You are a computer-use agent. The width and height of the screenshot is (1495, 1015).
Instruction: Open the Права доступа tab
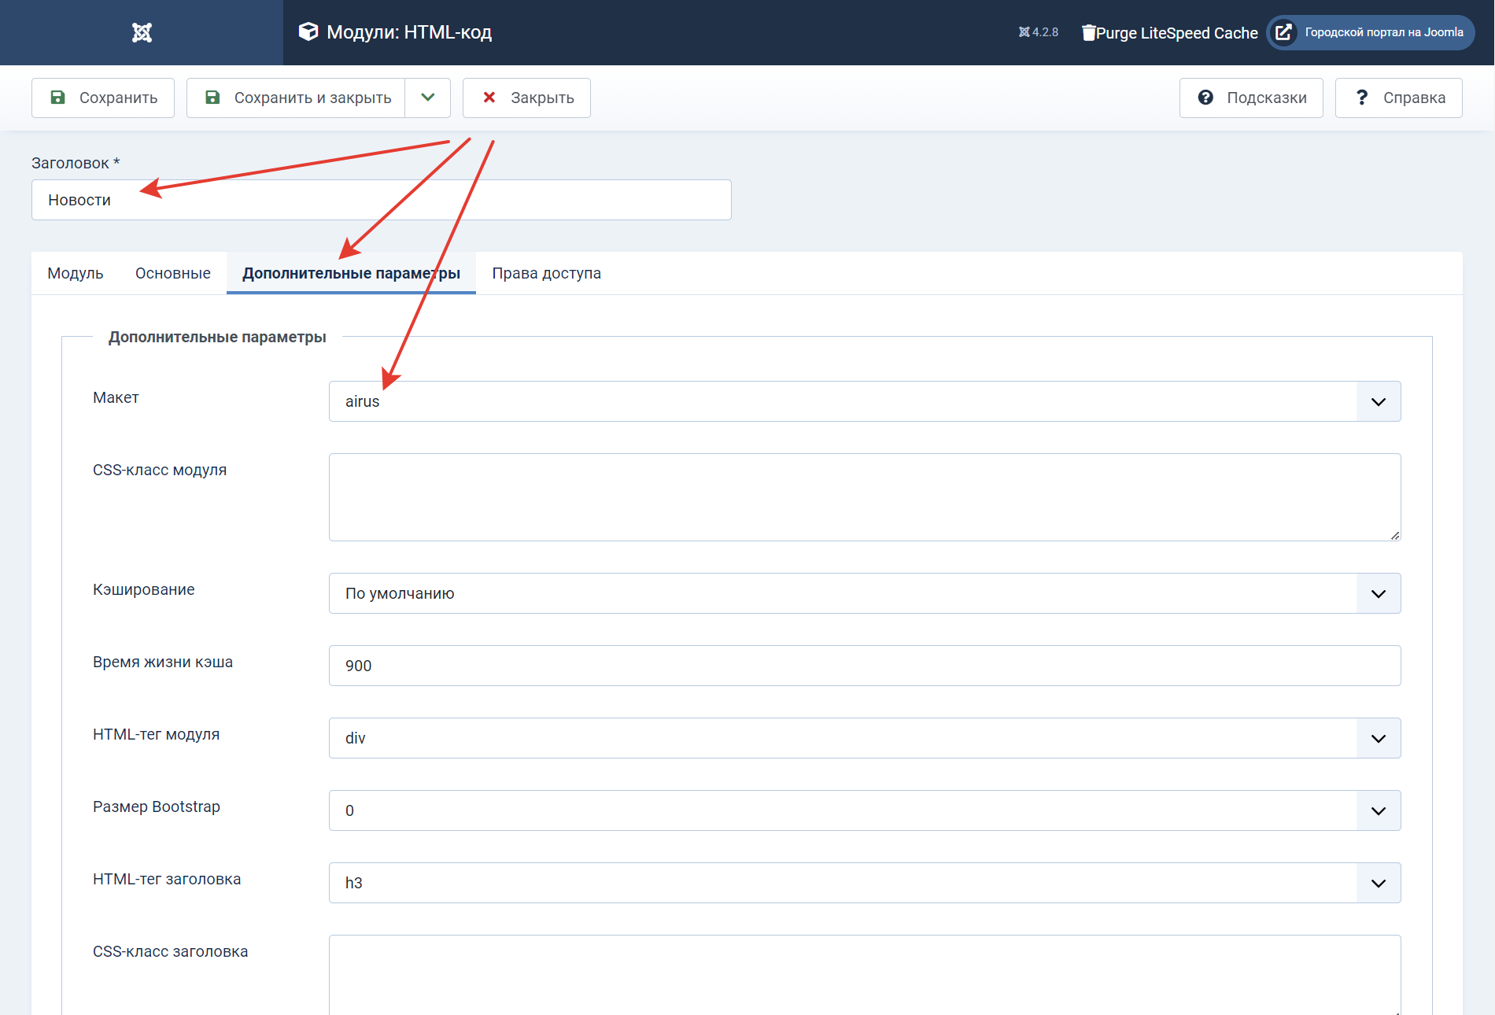pyautogui.click(x=546, y=273)
